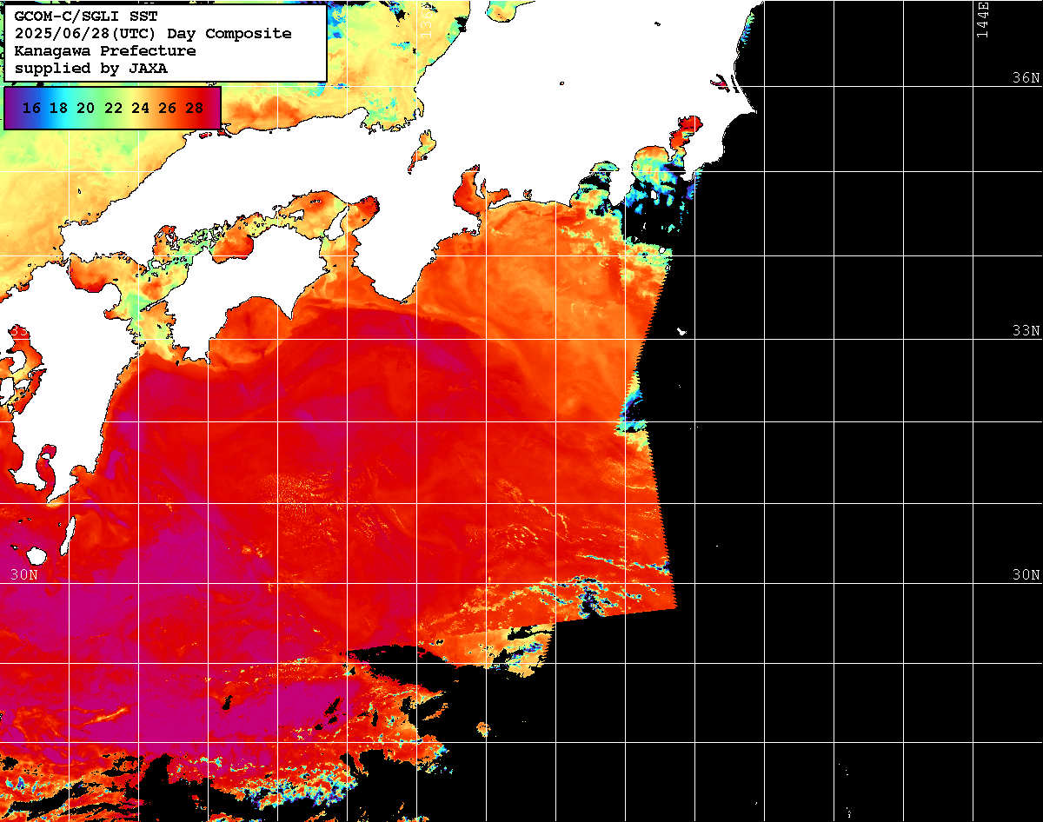
Task: Click the 20 value on the color scale
Action: coord(85,109)
